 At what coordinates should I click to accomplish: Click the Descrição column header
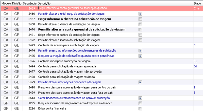(x=44, y=3)
